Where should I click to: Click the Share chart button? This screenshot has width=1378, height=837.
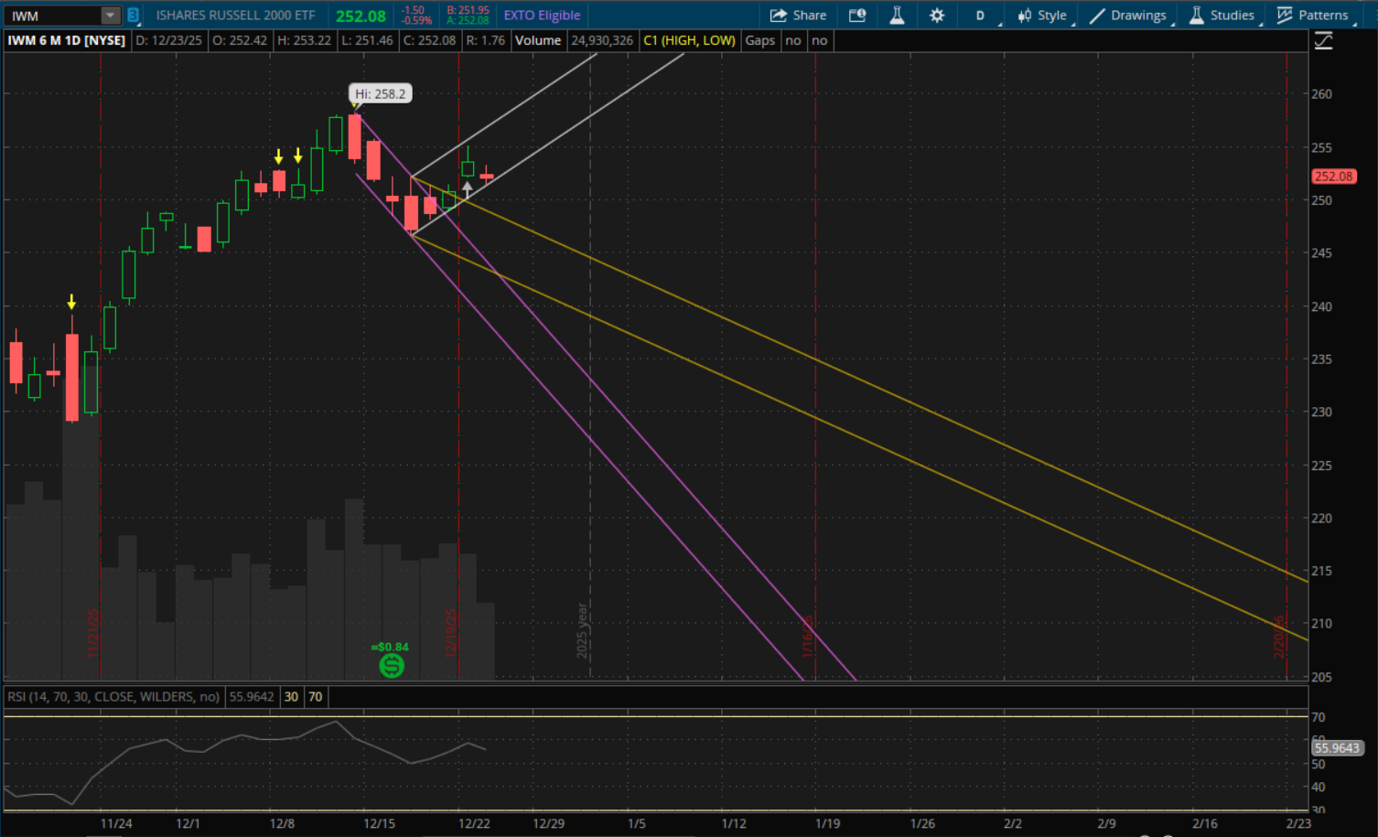click(x=798, y=16)
